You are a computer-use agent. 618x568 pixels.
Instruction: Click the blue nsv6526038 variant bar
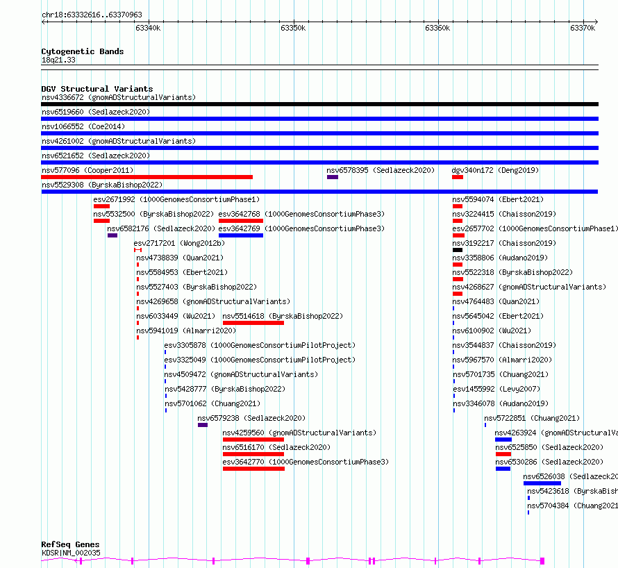point(542,483)
